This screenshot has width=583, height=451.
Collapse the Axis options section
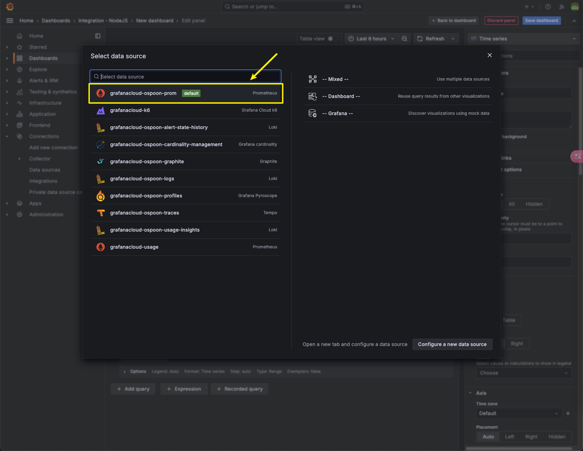tap(470, 393)
